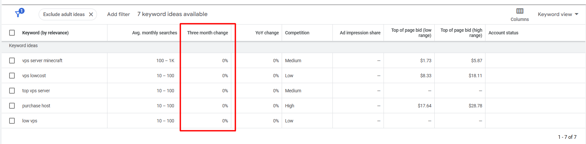
Task: Sort by Avg. monthly searches column
Action: pyautogui.click(x=154, y=33)
